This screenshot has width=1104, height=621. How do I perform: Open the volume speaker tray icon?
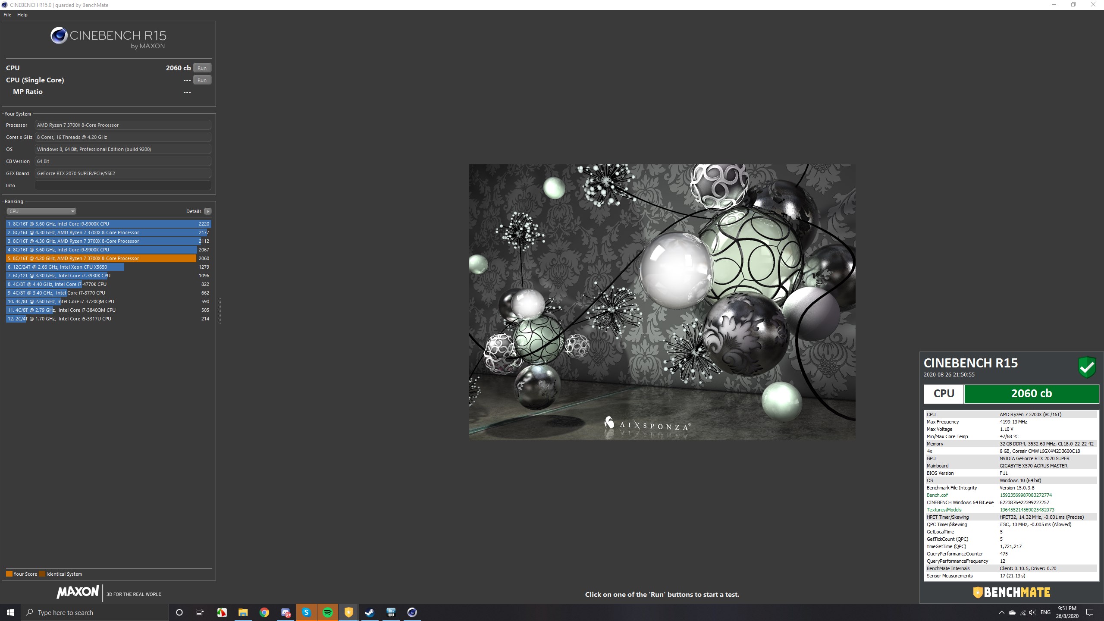[1032, 612]
